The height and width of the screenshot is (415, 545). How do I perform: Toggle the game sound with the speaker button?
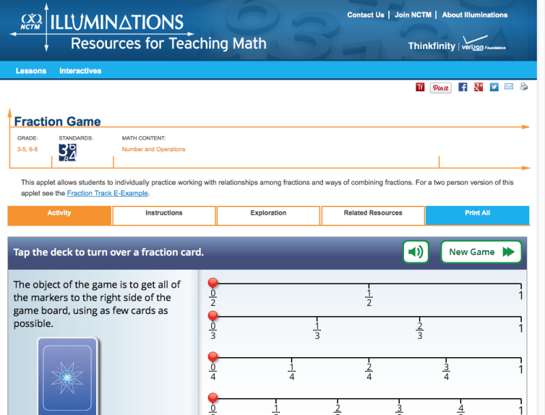click(x=416, y=251)
